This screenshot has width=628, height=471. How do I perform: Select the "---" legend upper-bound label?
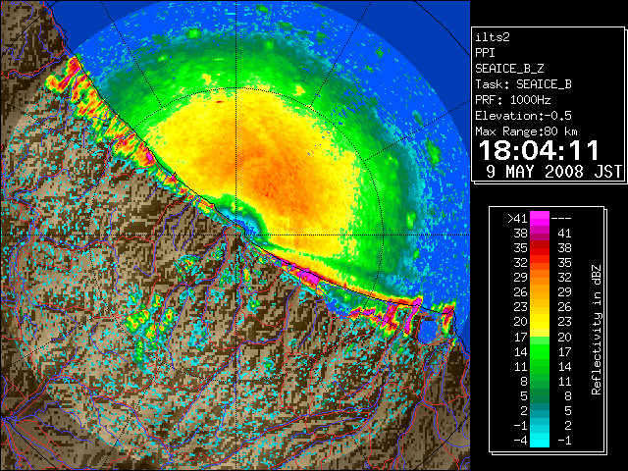coord(561,219)
